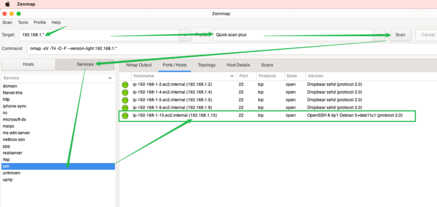
Task: Open the Scans tab
Action: (x=267, y=65)
